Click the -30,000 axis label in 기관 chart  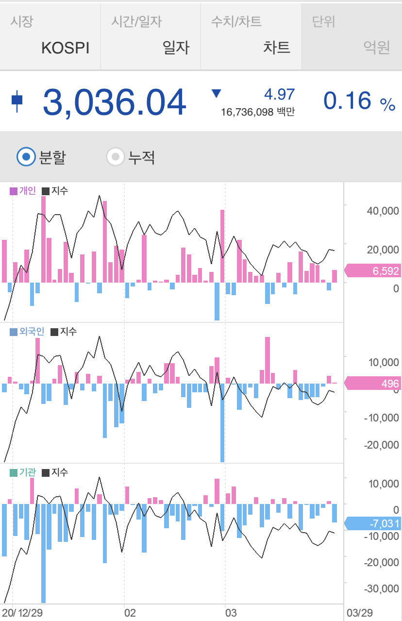tap(381, 589)
